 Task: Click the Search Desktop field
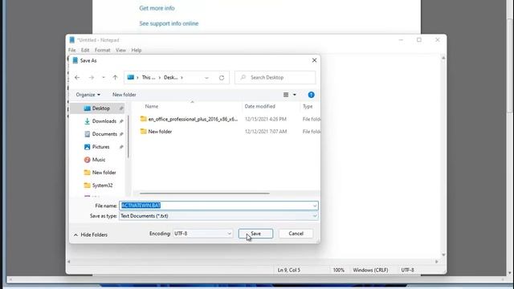click(x=275, y=78)
